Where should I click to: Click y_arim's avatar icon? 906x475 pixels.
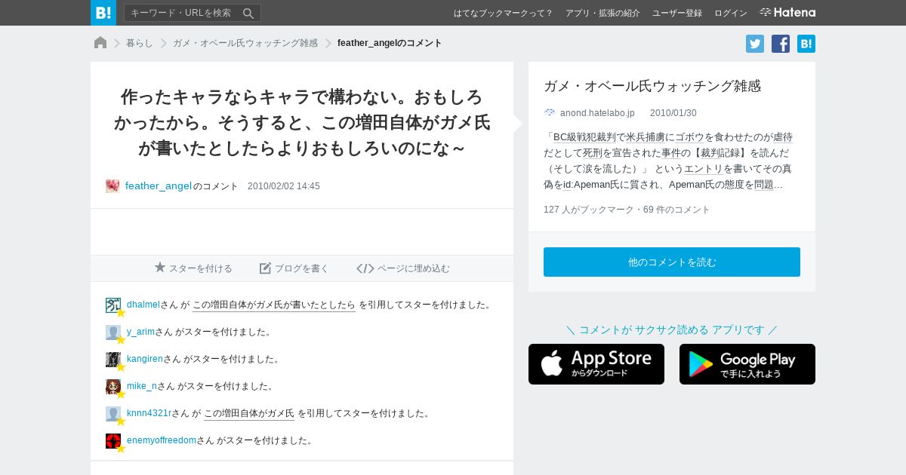pyautogui.click(x=113, y=332)
